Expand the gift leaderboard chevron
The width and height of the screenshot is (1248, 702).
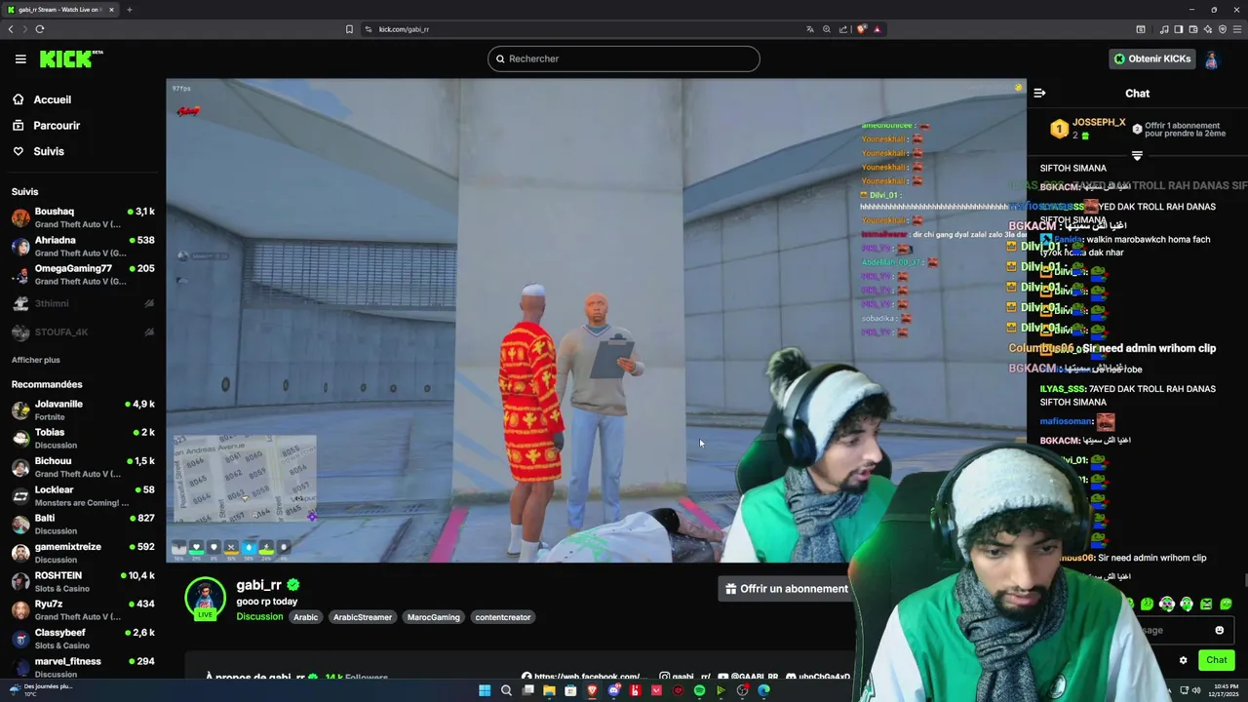[1137, 156]
